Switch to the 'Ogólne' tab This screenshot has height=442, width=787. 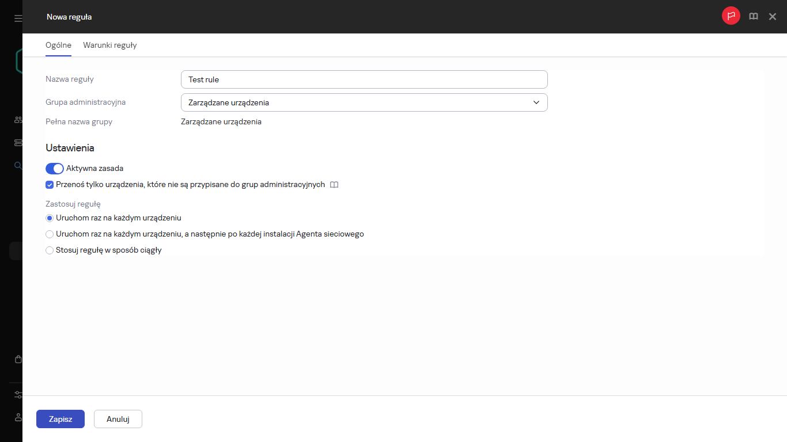click(58, 45)
